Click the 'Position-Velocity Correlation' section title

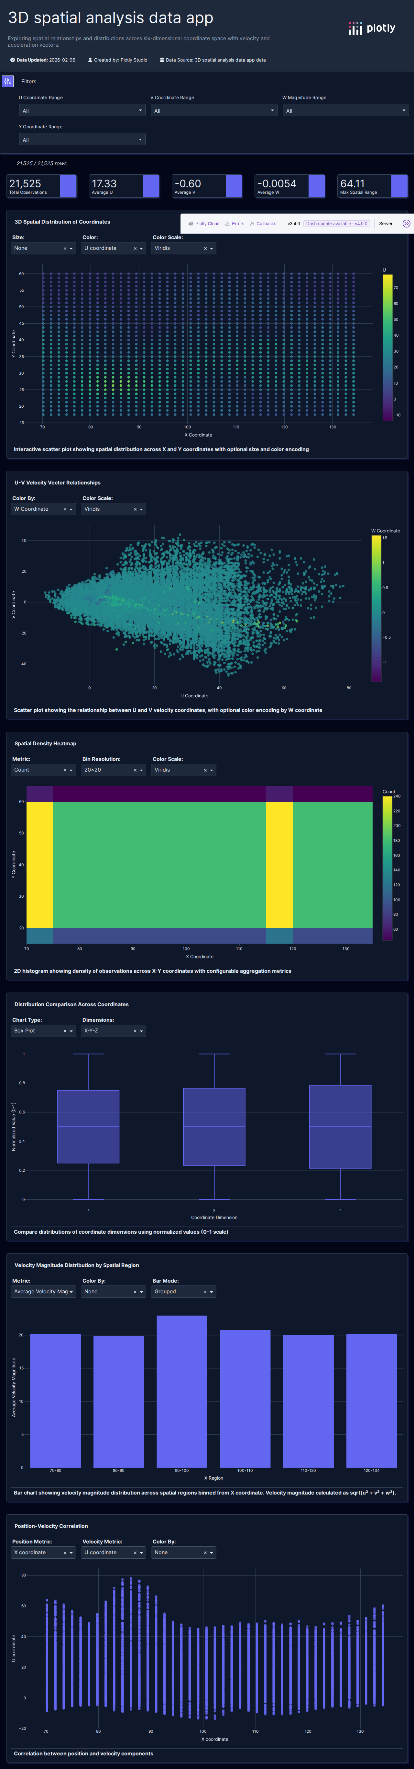51,1526
